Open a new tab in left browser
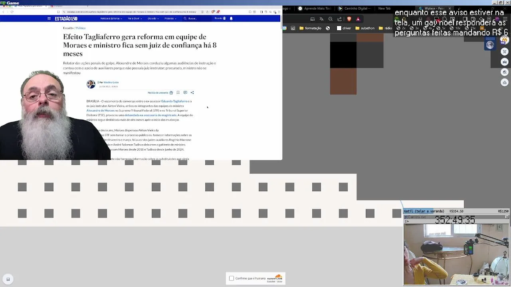This screenshot has width=511, height=287. pyautogui.click(x=87, y=6)
